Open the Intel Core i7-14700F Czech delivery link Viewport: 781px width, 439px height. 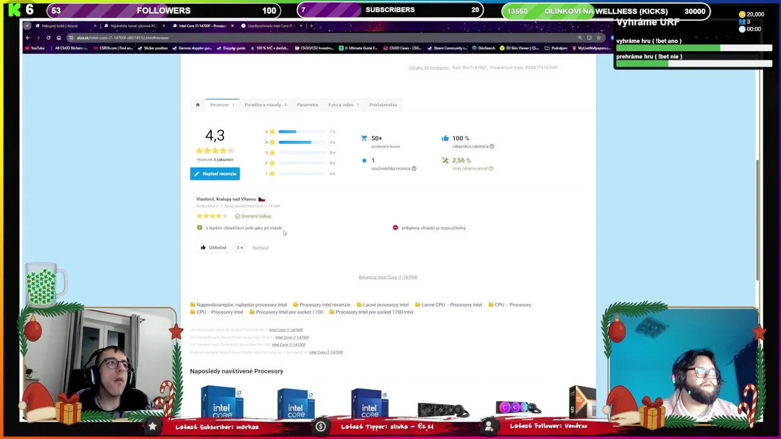[286, 330]
